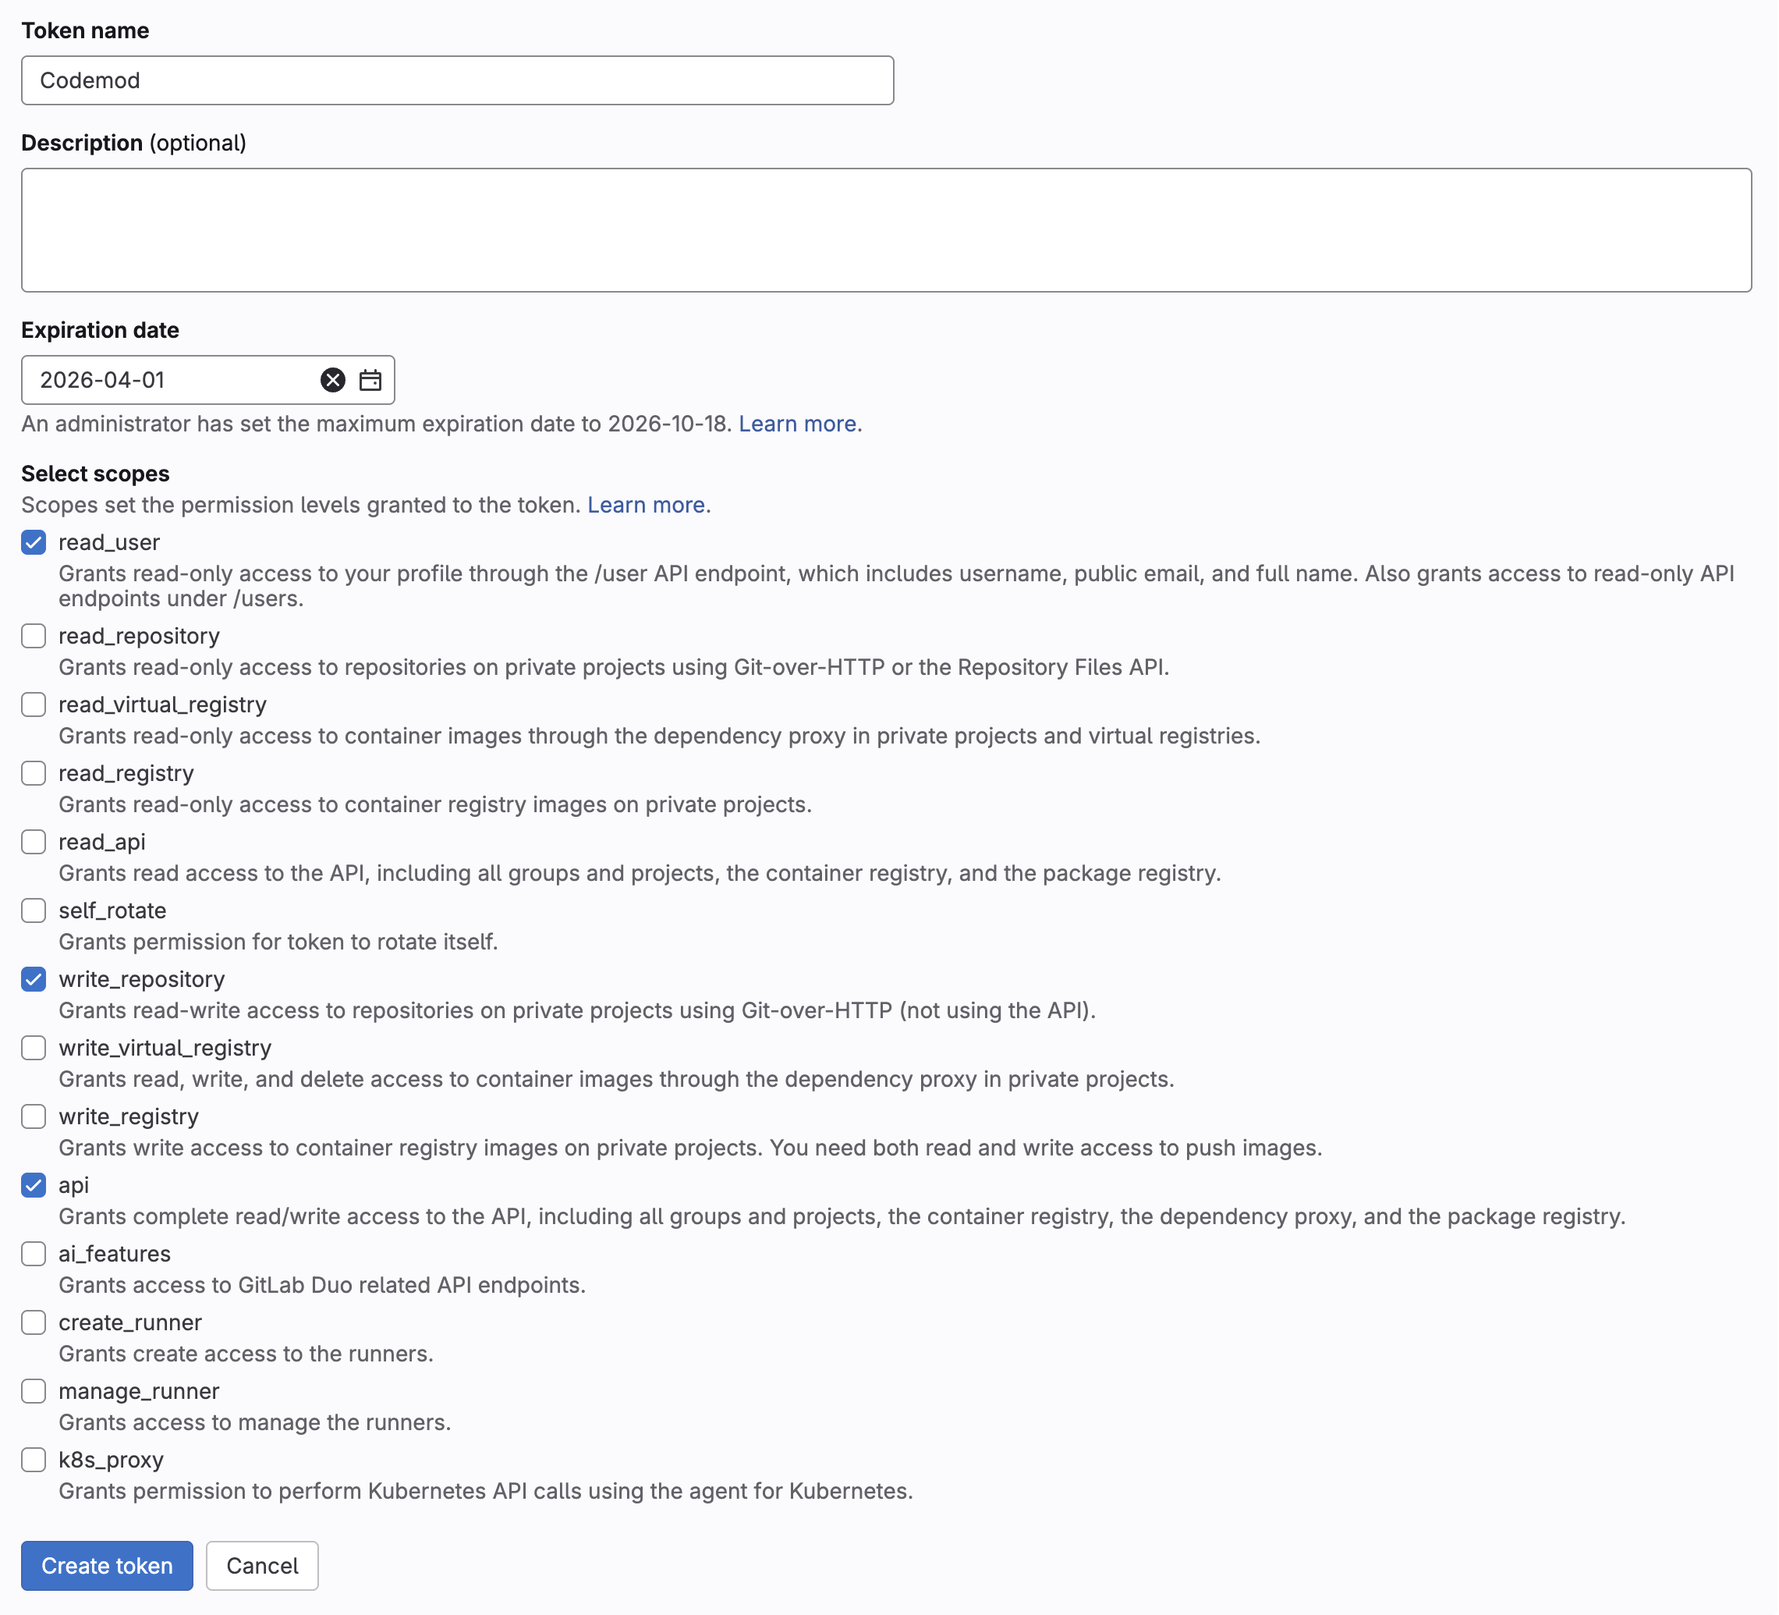Screen dimensions: 1779x1615
Task: Enable the read_registry scope
Action: 34,773
